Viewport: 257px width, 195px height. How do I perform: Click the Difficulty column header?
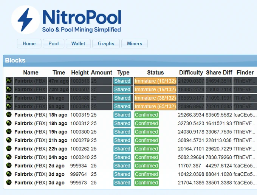pos(191,73)
